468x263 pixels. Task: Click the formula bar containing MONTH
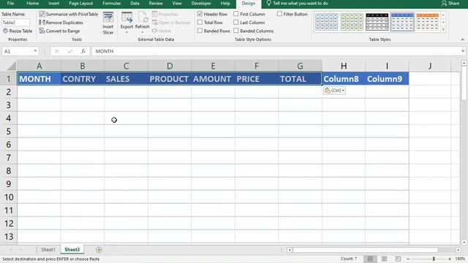click(276, 51)
